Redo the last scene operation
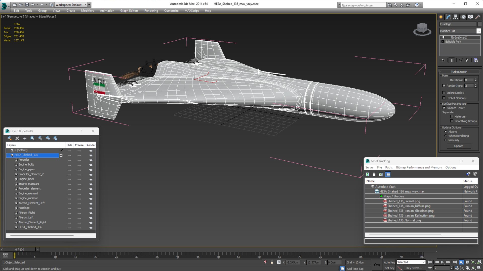This screenshot has height=271, width=483. 42,5
